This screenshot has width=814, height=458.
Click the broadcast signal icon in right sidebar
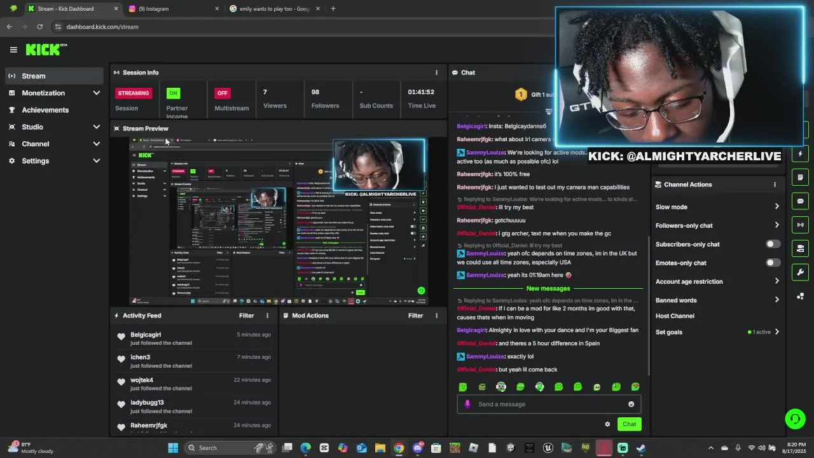click(800, 225)
